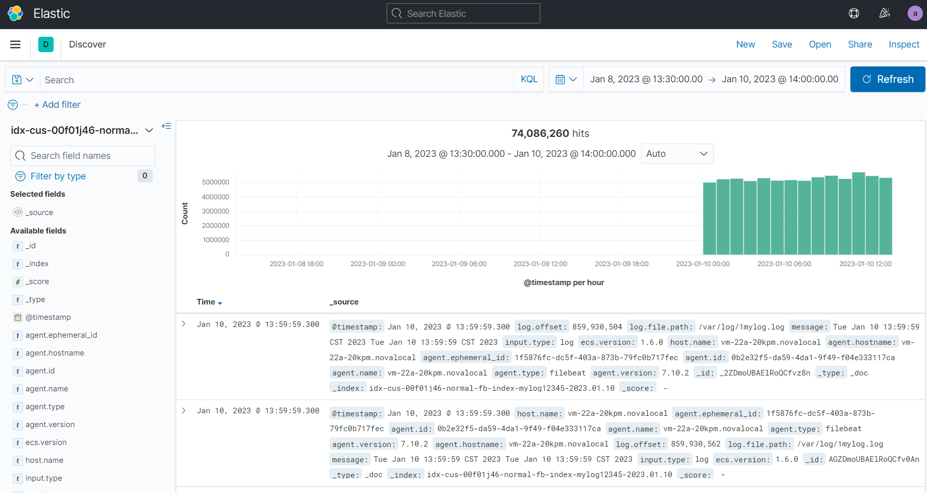
Task: Click the New menu item
Action: coord(746,44)
